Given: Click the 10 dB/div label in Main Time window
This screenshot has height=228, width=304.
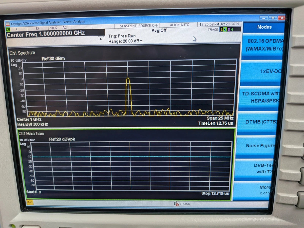Looking at the screenshot, I should pos(27,140).
